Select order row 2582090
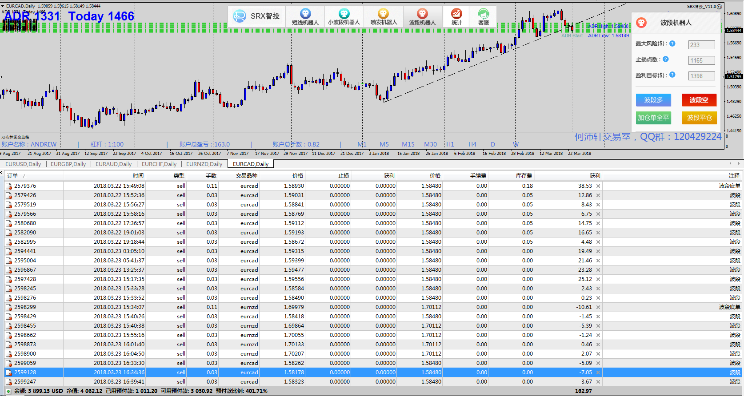Screen dimensions: 744x396 372,233
